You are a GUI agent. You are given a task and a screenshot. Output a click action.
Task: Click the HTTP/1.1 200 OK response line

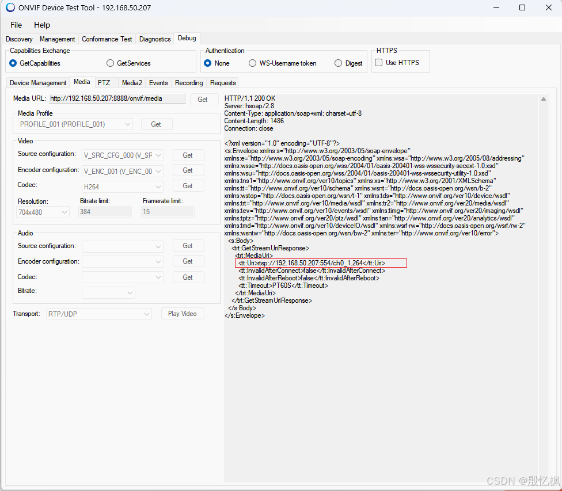point(250,98)
